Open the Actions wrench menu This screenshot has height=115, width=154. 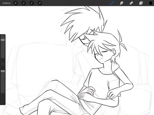16,3
